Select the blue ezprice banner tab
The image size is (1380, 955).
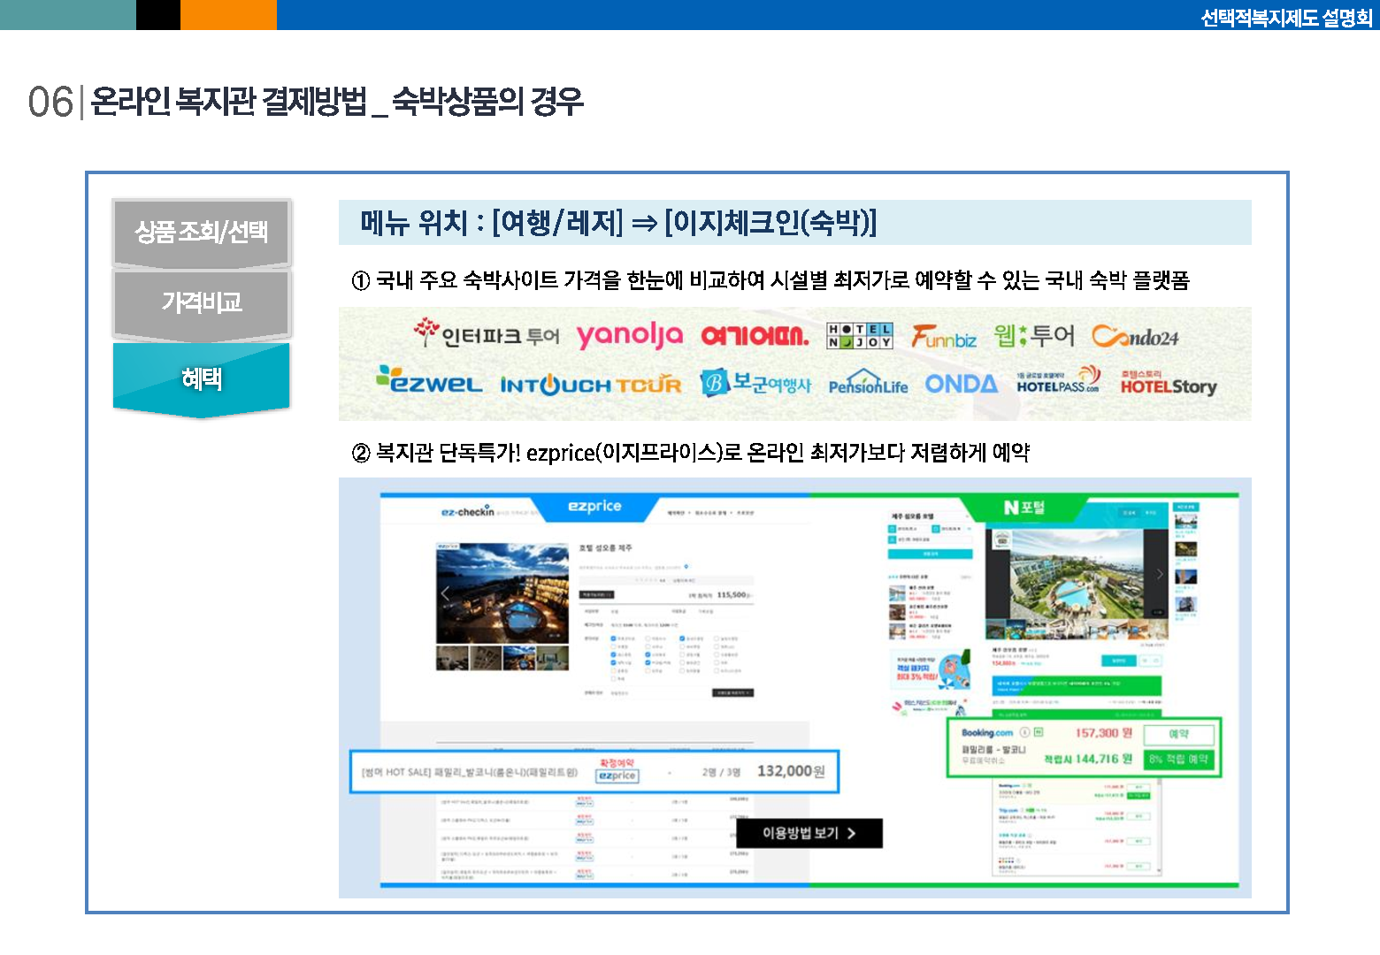click(594, 506)
